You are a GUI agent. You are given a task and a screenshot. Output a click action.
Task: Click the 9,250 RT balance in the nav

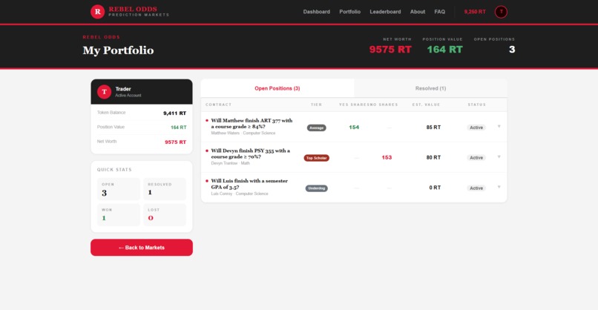tap(475, 12)
